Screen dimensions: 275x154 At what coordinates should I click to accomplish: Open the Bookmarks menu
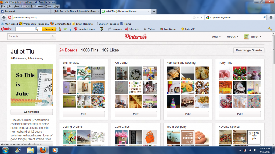(37, 6)
